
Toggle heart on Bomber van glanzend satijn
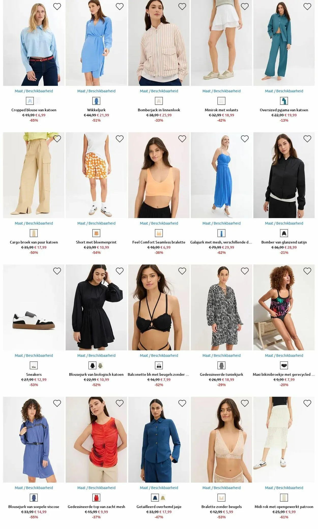tap(307, 139)
